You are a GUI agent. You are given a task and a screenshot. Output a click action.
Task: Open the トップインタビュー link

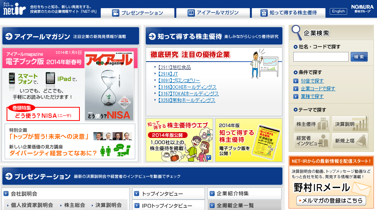pyautogui.click(x=162, y=194)
